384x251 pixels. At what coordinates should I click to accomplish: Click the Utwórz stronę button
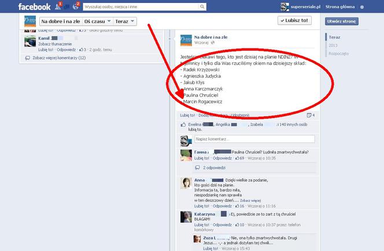(x=342, y=21)
